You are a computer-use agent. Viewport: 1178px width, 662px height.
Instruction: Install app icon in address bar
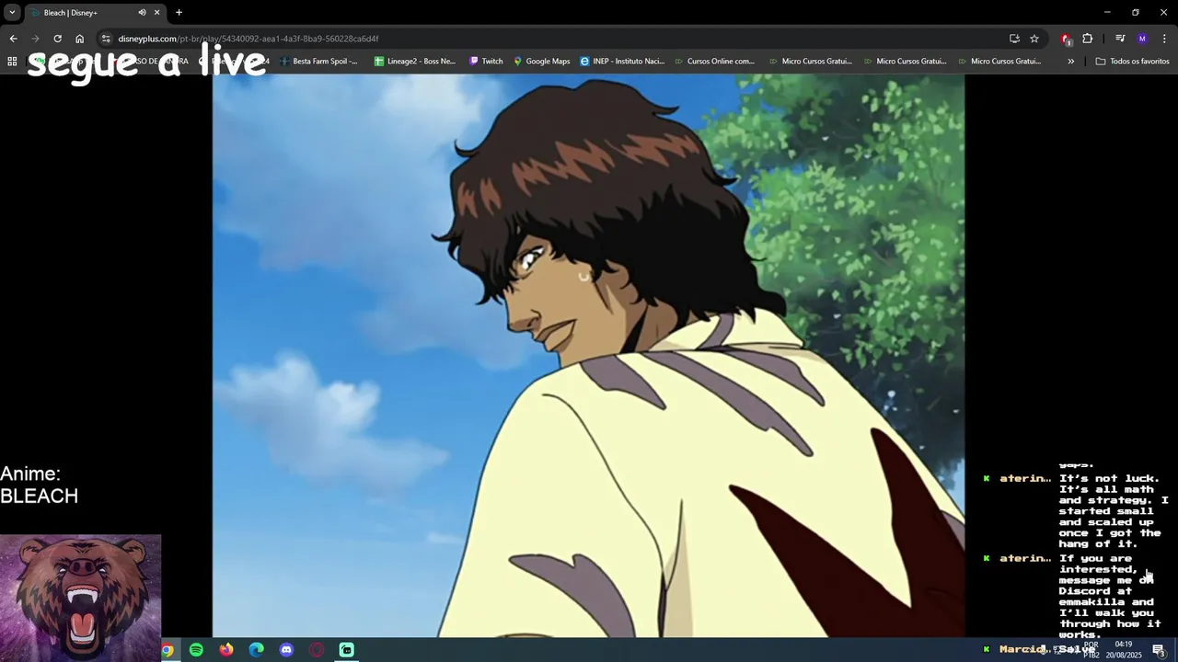(1014, 39)
